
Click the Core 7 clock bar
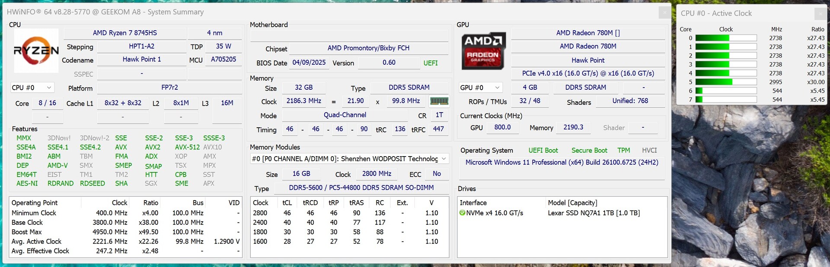pyautogui.click(x=725, y=100)
